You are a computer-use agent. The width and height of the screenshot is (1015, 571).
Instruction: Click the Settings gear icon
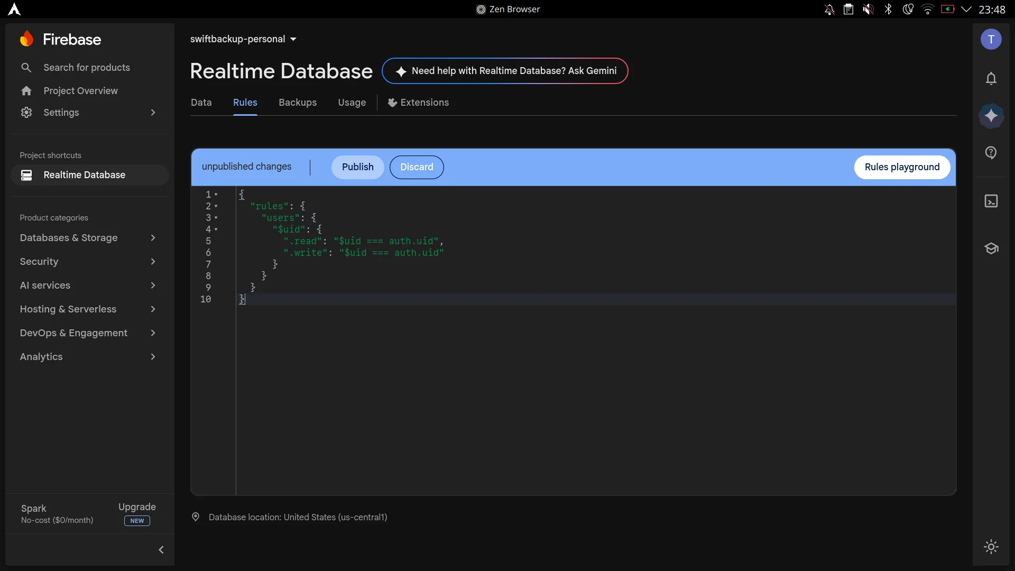pos(26,113)
